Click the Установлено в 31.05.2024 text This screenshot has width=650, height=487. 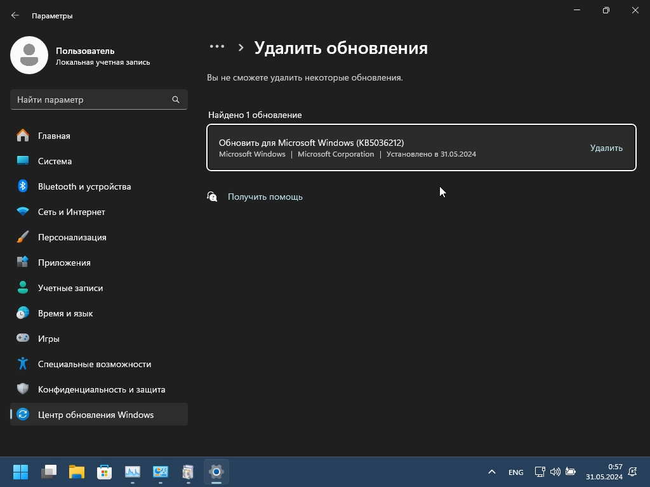tap(431, 154)
